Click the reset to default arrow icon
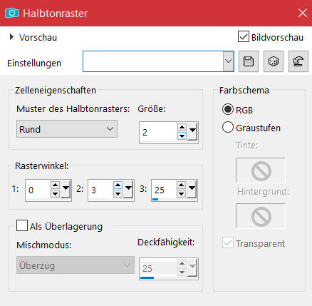The width and height of the screenshot is (312, 306). coord(298,61)
